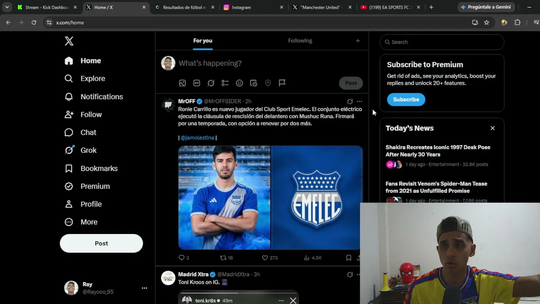Reply to MrOFF's Emelec post
Viewport: 540px width, 304px height.
pyautogui.click(x=184, y=258)
